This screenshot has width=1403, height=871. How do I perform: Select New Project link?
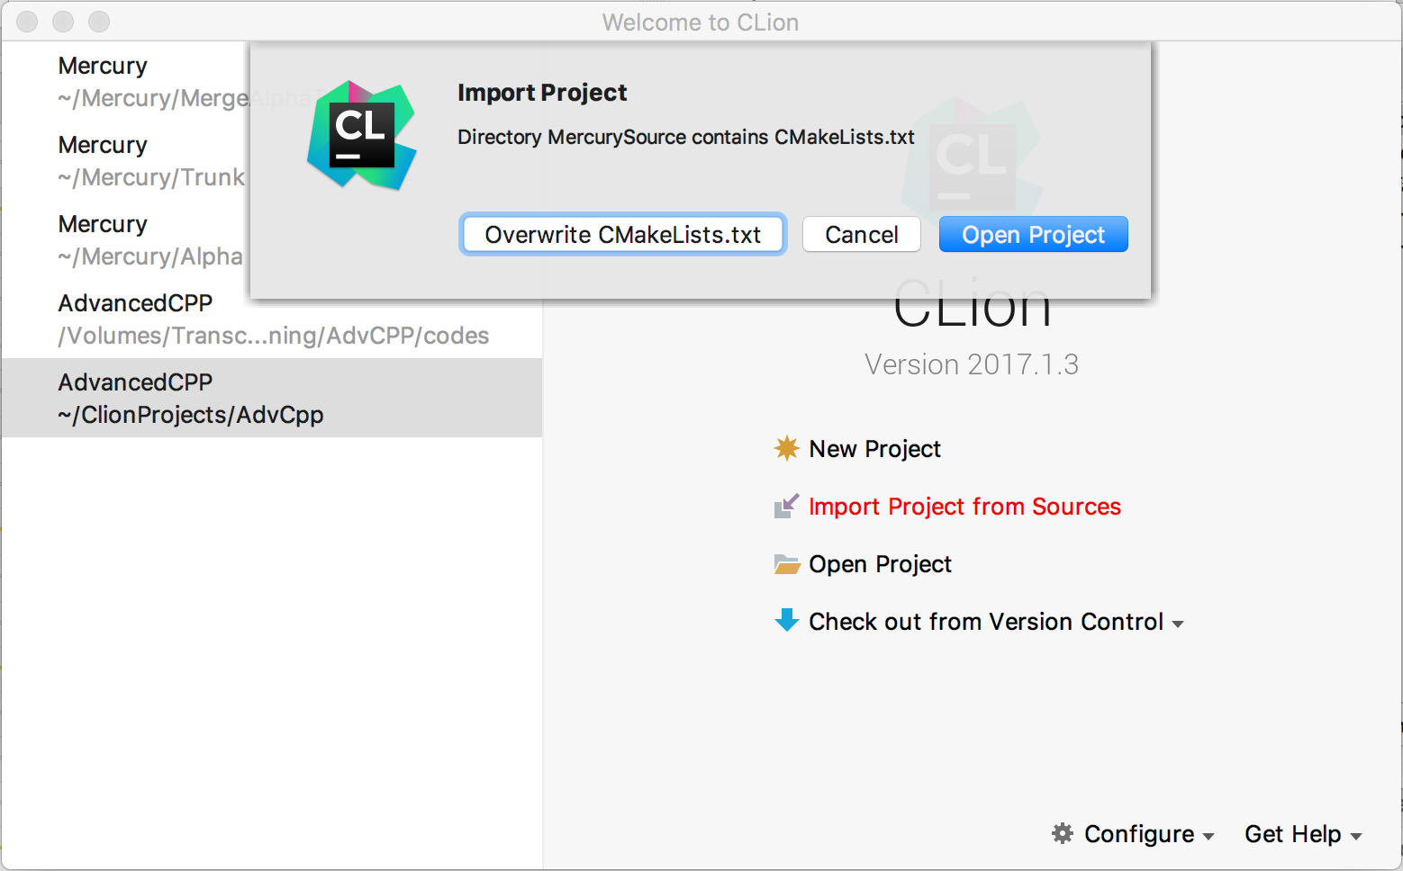(874, 449)
